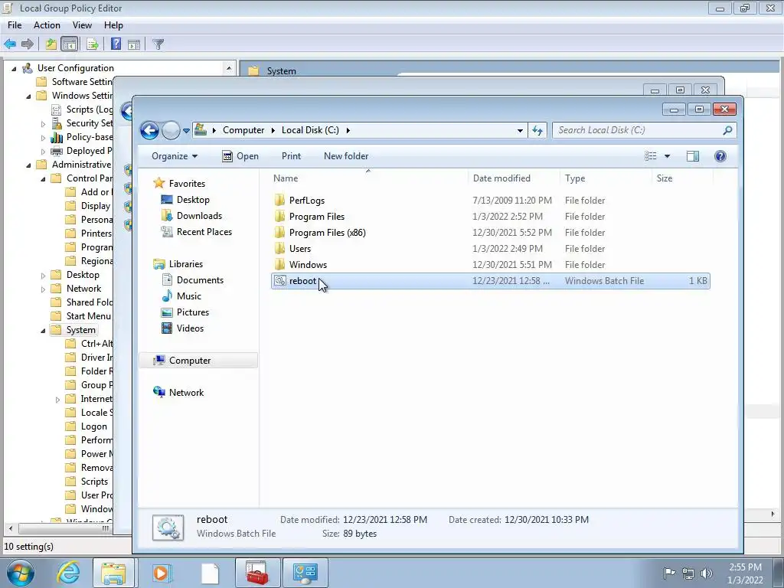Viewport: 784px width, 588px height.
Task: Click the network tray icon
Action: 688,573
